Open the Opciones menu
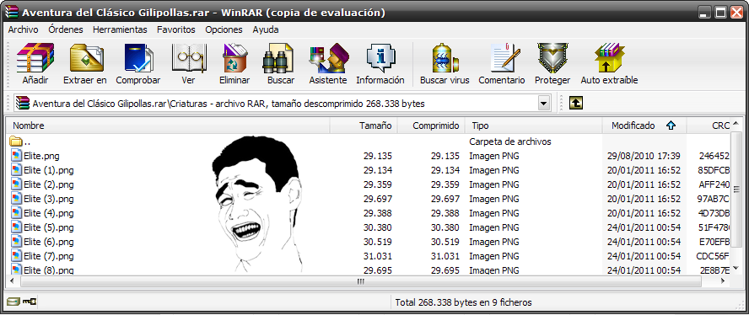This screenshot has width=749, height=315. pyautogui.click(x=224, y=29)
